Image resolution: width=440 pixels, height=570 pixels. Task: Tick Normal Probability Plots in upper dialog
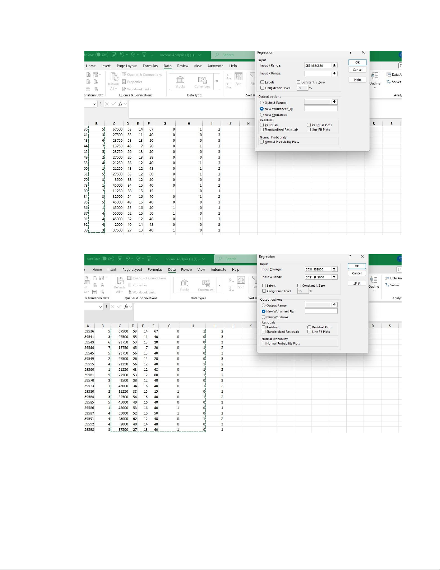[x=262, y=142]
